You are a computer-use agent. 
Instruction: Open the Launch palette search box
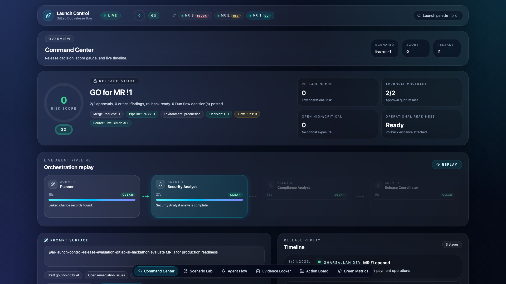(x=438, y=16)
